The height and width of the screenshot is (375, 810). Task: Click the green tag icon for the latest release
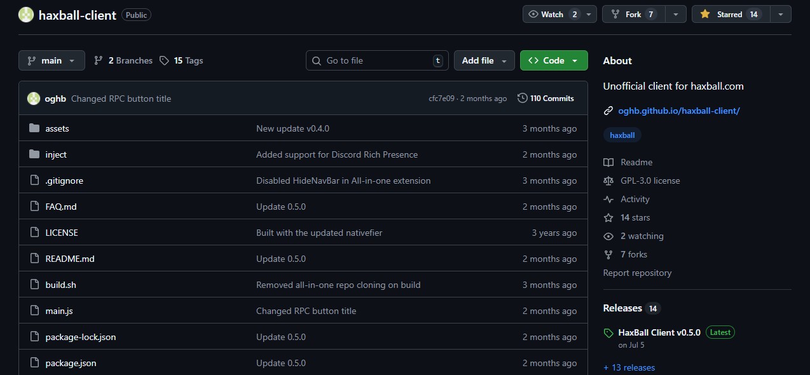[608, 333]
